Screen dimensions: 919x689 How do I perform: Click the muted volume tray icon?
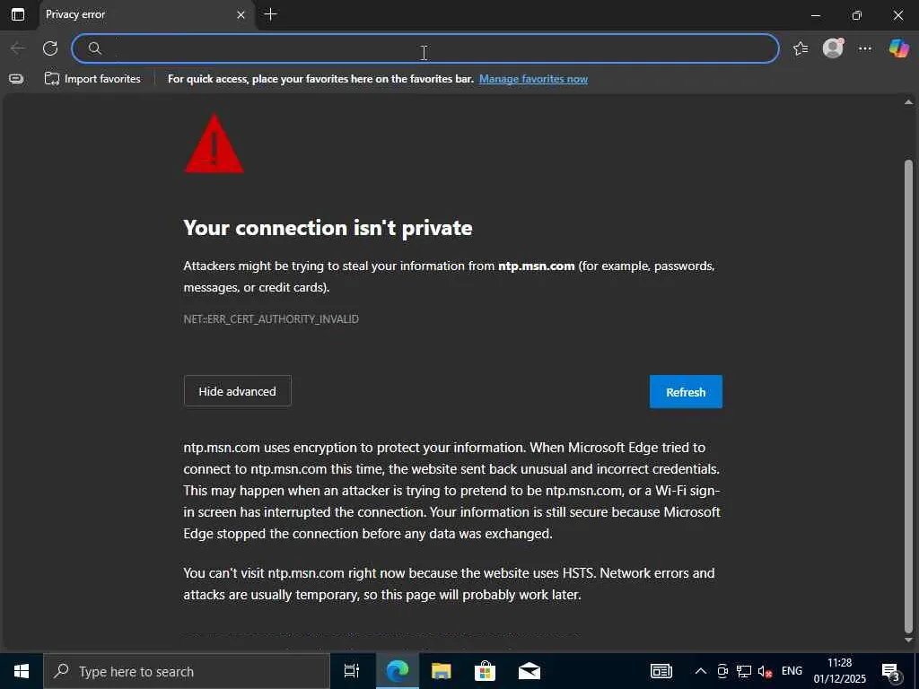coord(765,671)
